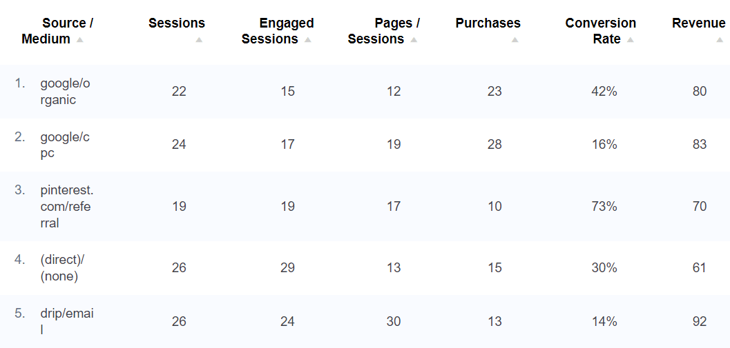Image resolution: width=730 pixels, height=348 pixels.
Task: Click sort arrow next to Conversion Rate
Action: 630,40
